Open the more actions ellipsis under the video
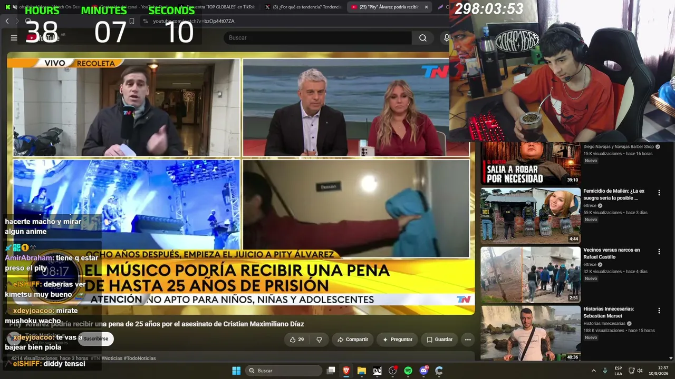Viewport: 675px width, 379px height. pos(468,340)
